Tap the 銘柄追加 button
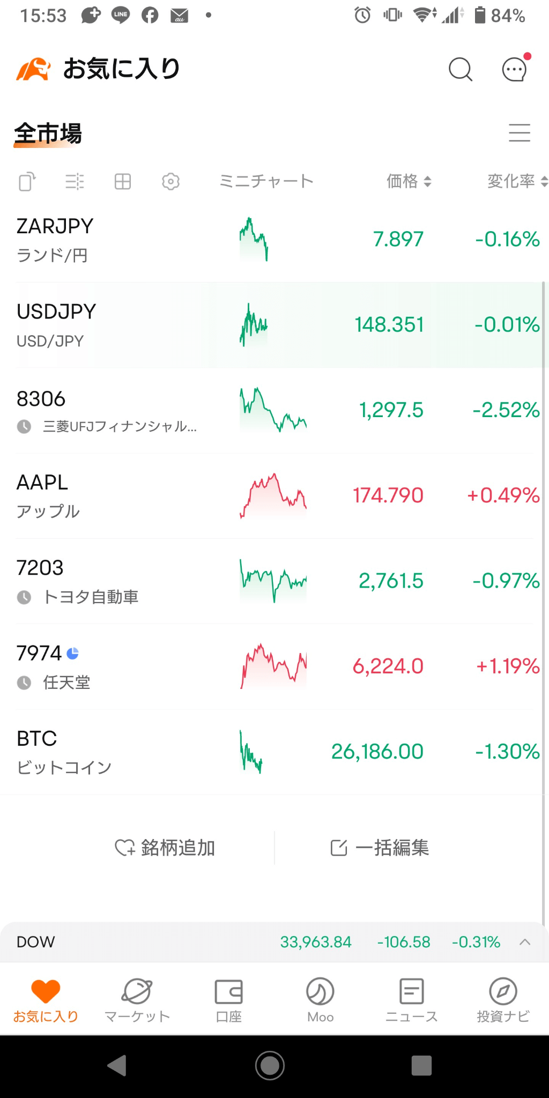This screenshot has height=1098, width=549. [x=165, y=848]
